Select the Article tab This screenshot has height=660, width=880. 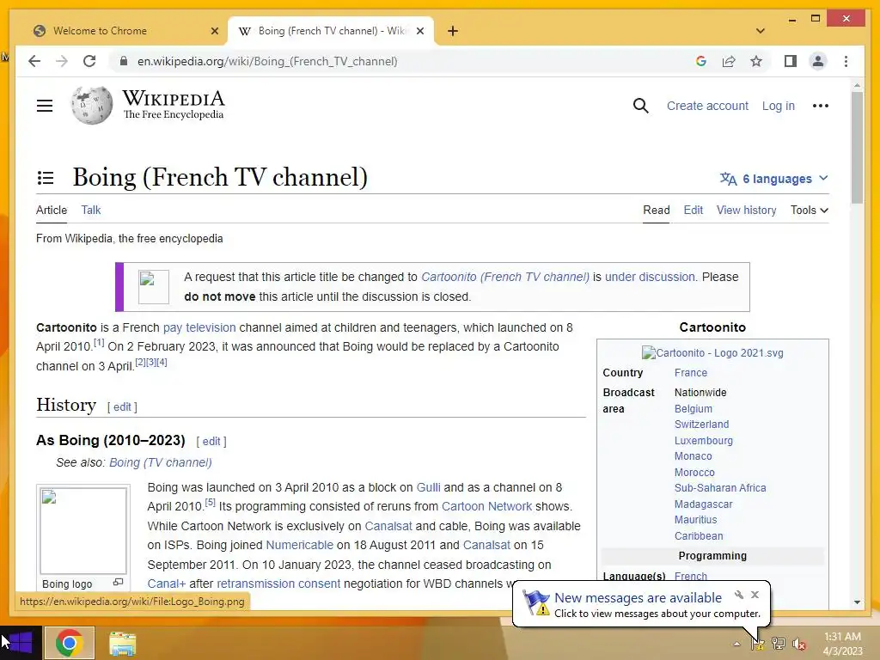[x=52, y=210]
